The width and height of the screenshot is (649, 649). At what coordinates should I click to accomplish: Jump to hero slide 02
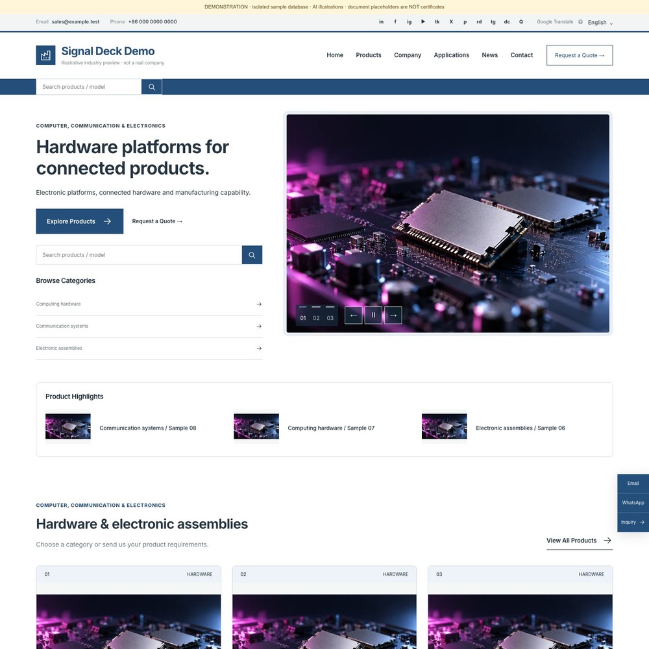316,315
